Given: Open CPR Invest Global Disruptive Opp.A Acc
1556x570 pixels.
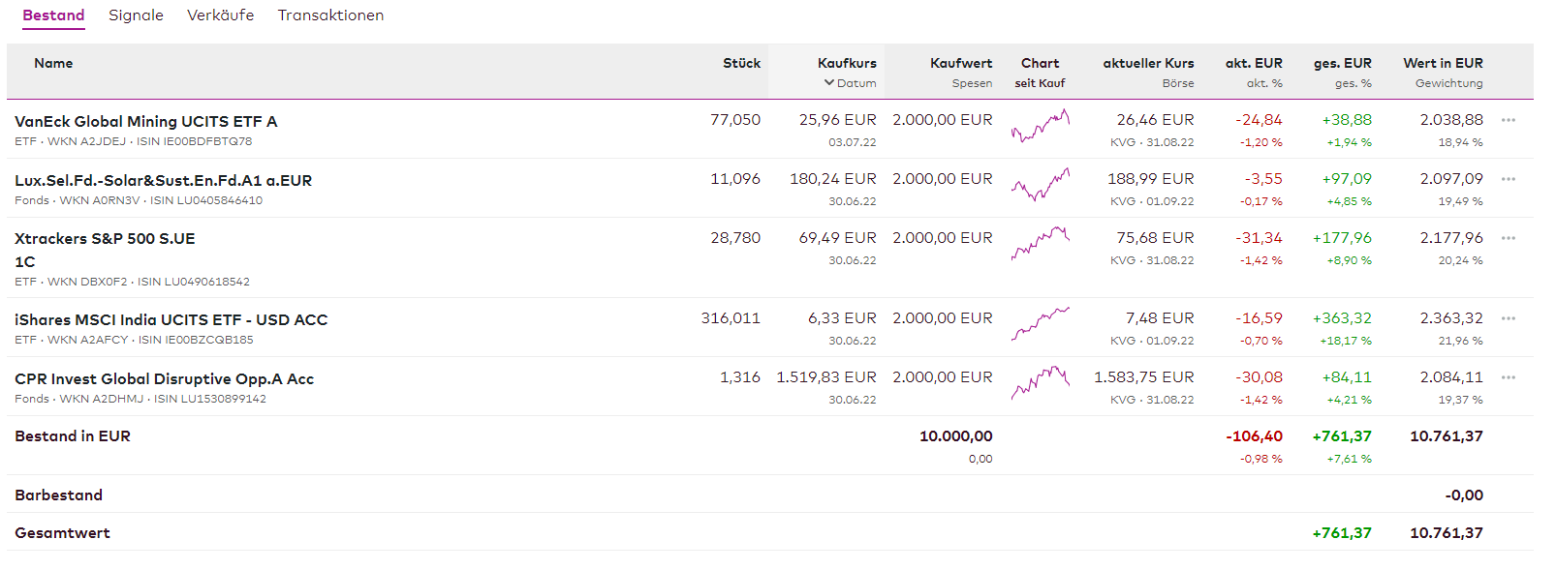Looking at the screenshot, I should (x=164, y=378).
